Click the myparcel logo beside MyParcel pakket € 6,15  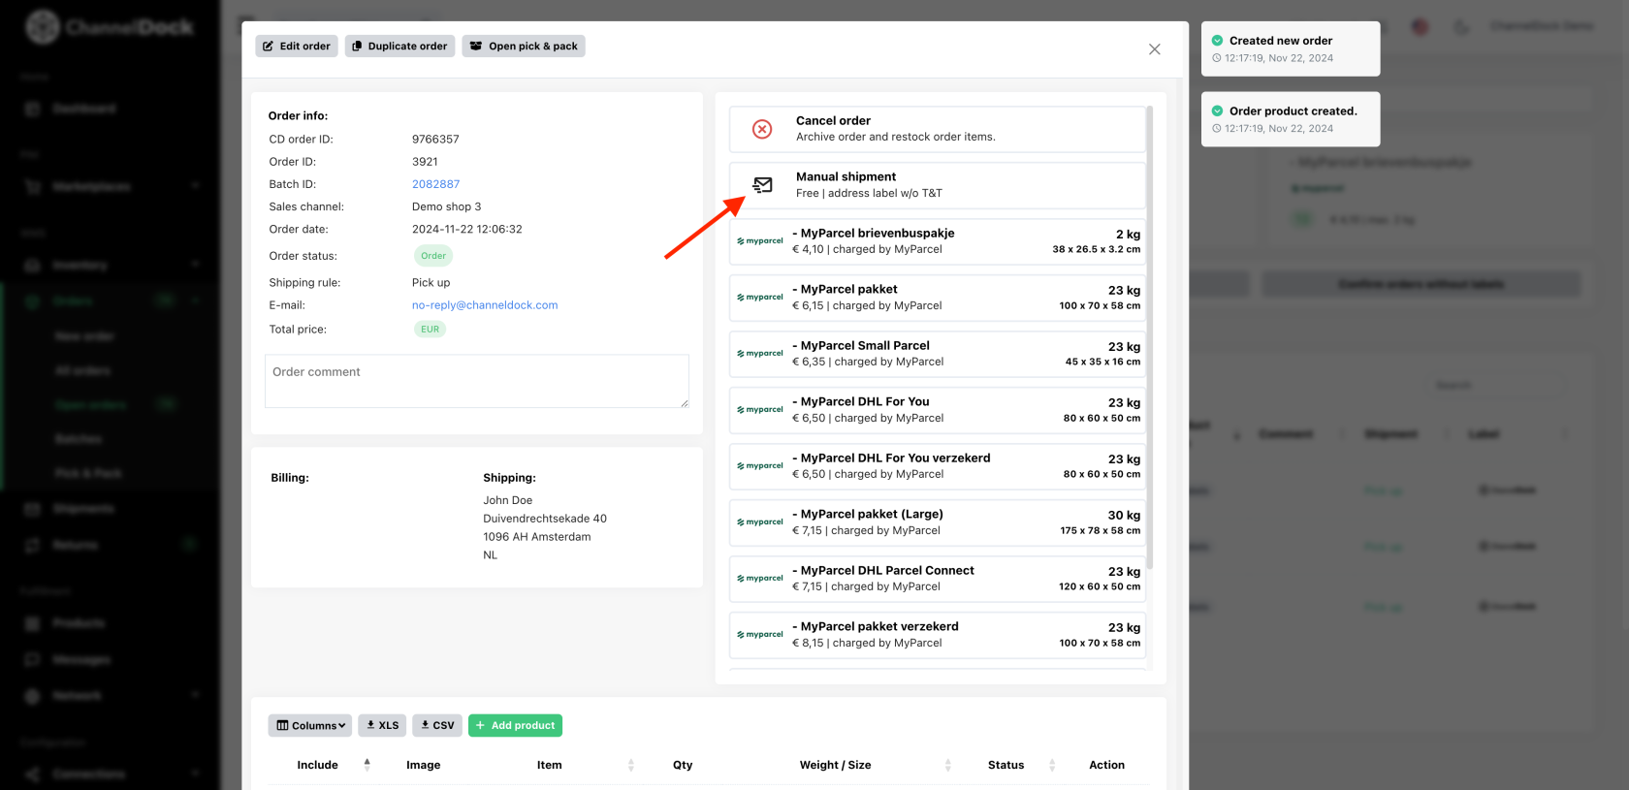pos(760,298)
